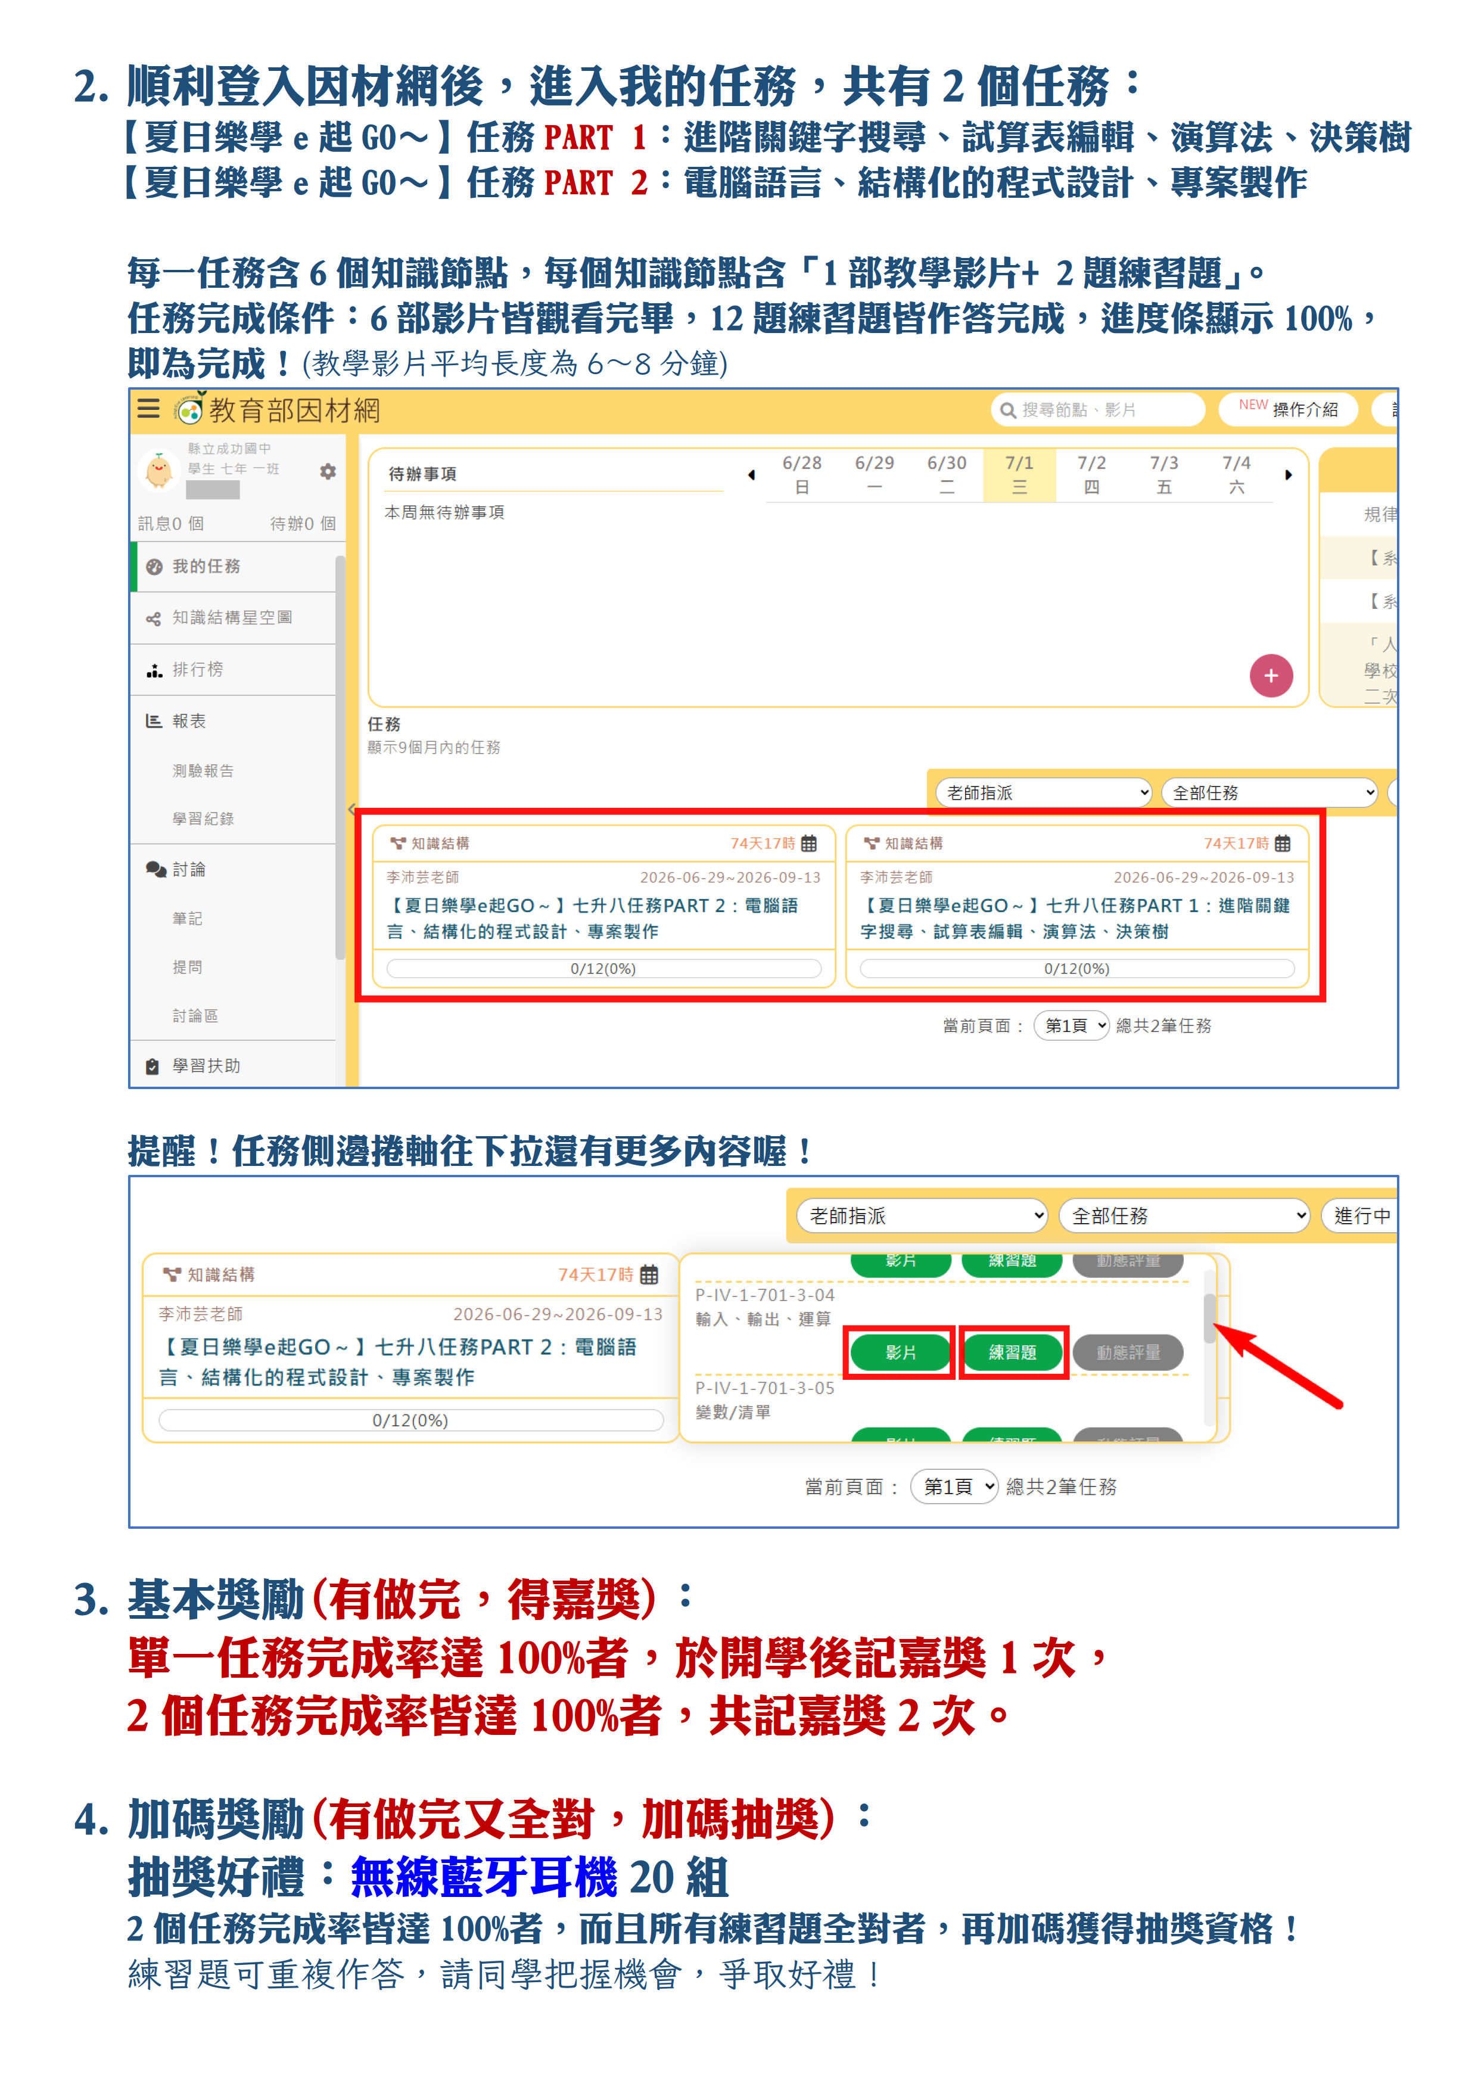The image size is (1478, 2090).
Task: Select date 6/30 二 in calendar
Action: [947, 475]
